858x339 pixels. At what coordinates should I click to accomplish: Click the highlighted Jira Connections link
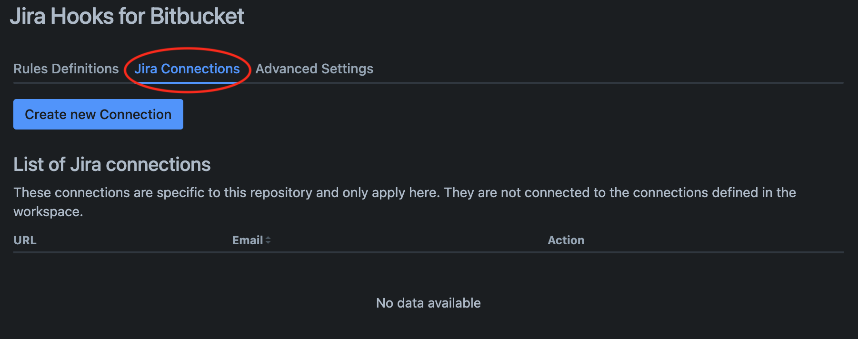point(188,69)
